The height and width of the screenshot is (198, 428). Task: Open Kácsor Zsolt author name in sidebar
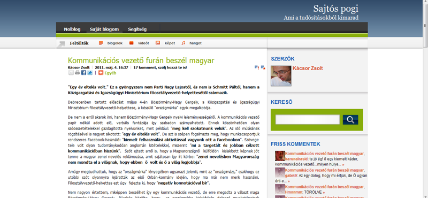point(308,68)
